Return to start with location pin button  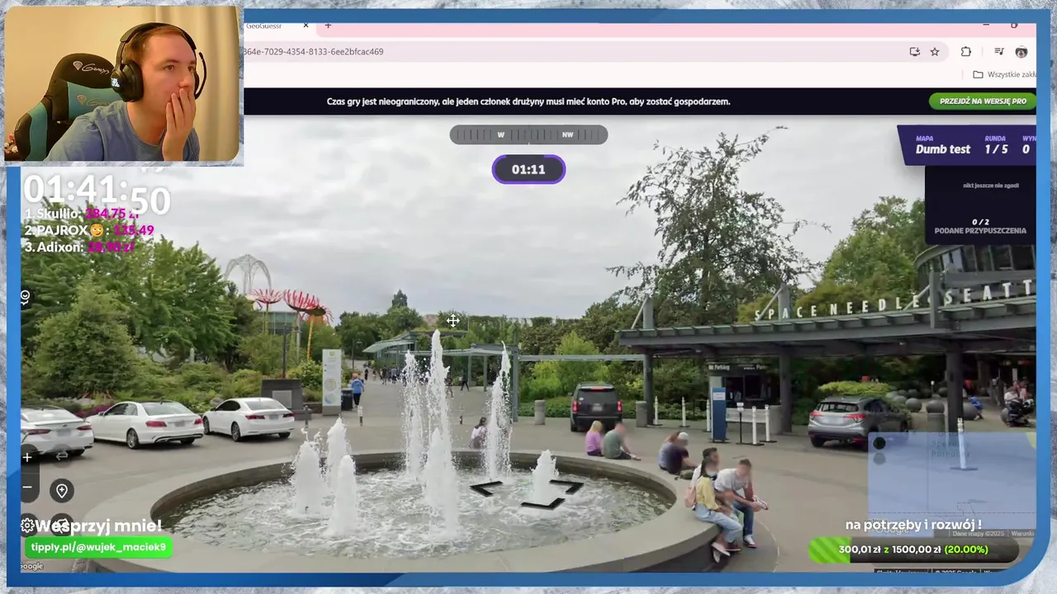(62, 491)
